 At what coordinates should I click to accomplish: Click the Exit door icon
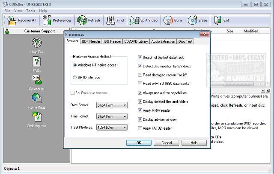click(217, 20)
